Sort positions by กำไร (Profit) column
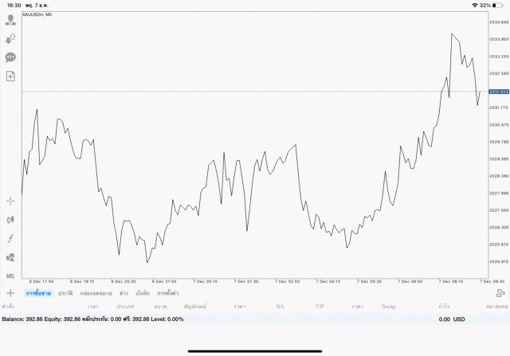Viewport: 510px width, 356px height. point(442,306)
